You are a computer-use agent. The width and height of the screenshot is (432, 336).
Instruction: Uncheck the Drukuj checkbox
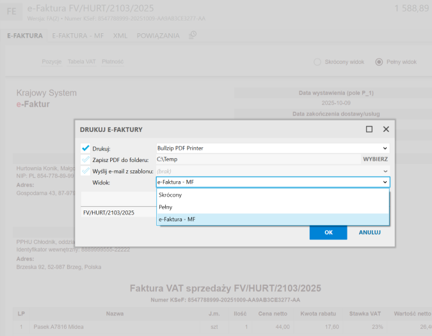pyautogui.click(x=86, y=148)
